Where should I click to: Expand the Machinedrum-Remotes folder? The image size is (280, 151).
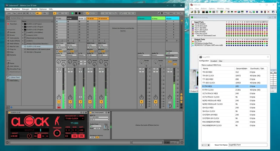click(x=23, y=38)
